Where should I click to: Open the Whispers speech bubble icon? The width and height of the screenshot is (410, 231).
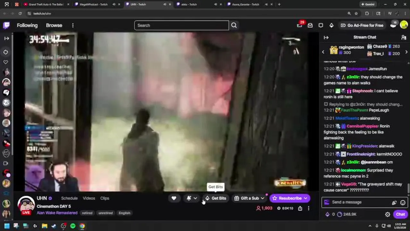(321, 25)
